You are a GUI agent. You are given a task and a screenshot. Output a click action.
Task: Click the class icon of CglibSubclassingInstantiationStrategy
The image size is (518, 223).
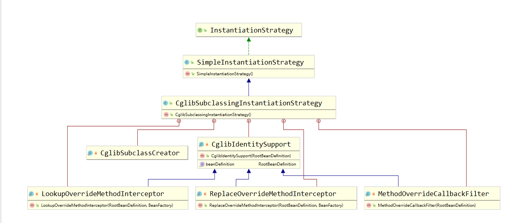coord(165,103)
